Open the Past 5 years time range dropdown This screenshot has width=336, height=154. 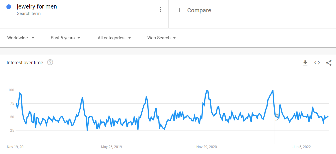pos(65,38)
